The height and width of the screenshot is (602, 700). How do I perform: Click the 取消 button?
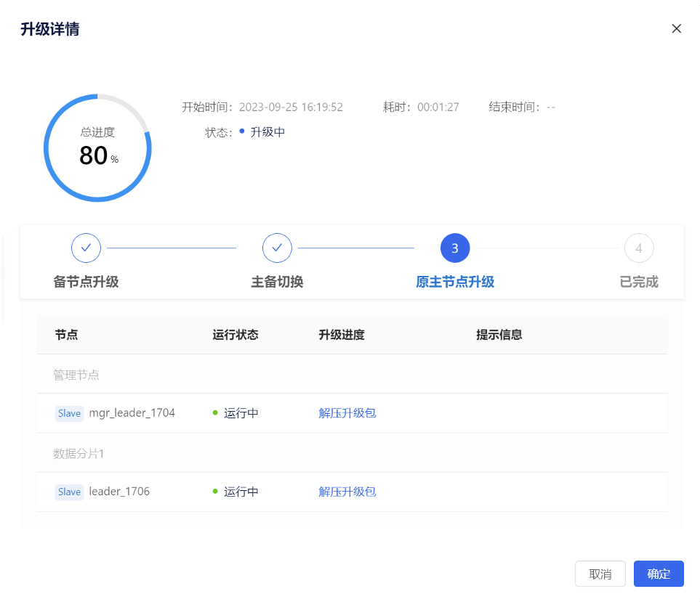pos(600,574)
